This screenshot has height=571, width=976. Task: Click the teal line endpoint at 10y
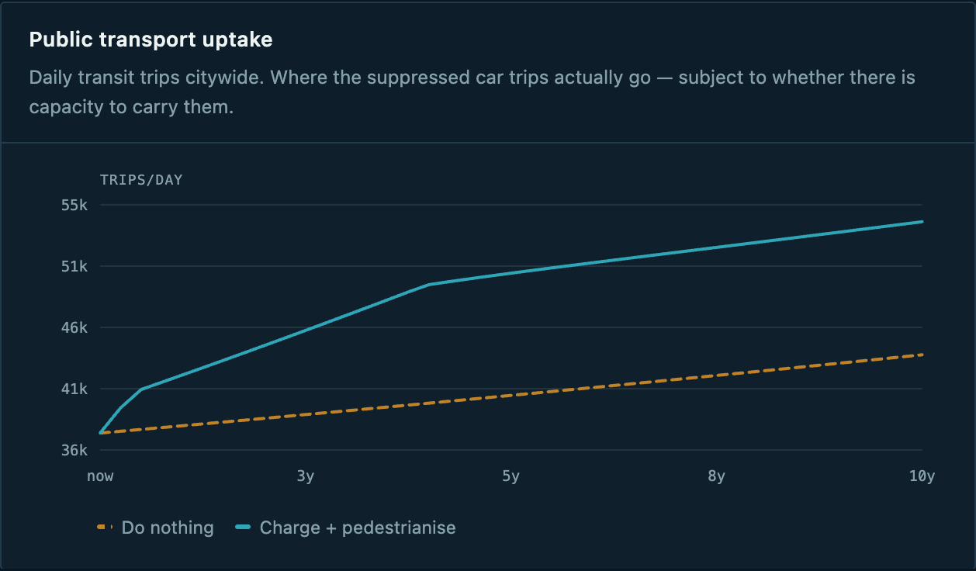coord(922,222)
